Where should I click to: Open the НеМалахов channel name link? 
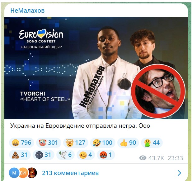[27, 11]
